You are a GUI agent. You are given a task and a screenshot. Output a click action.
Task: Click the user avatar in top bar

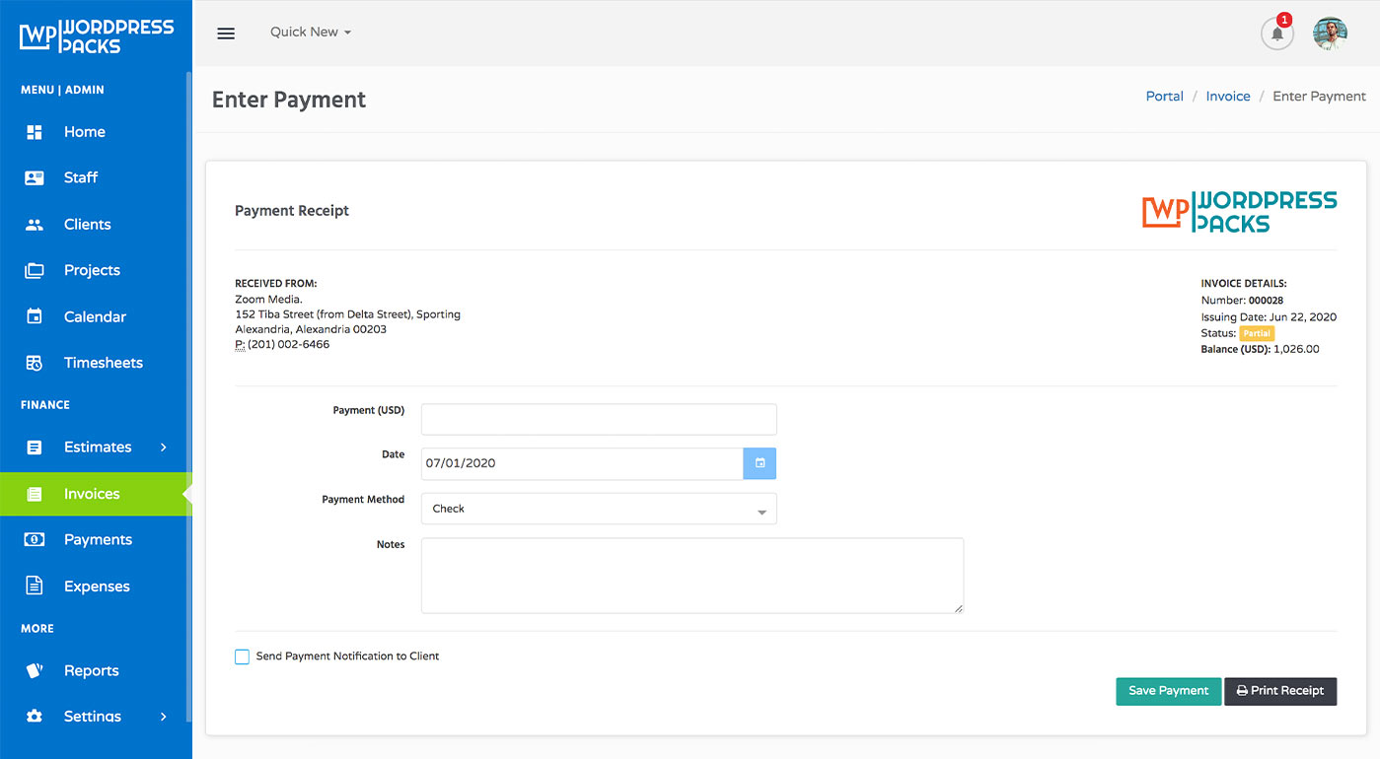[1331, 33]
